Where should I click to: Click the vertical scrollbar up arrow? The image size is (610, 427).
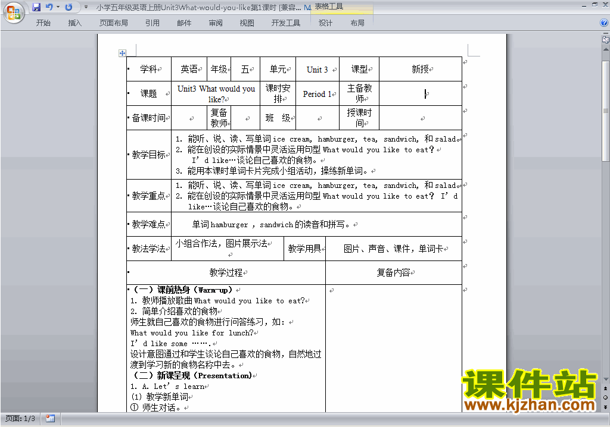click(x=606, y=50)
